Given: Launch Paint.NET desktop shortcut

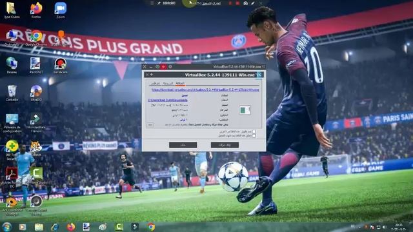Looking at the screenshot, I should tap(36, 65).
